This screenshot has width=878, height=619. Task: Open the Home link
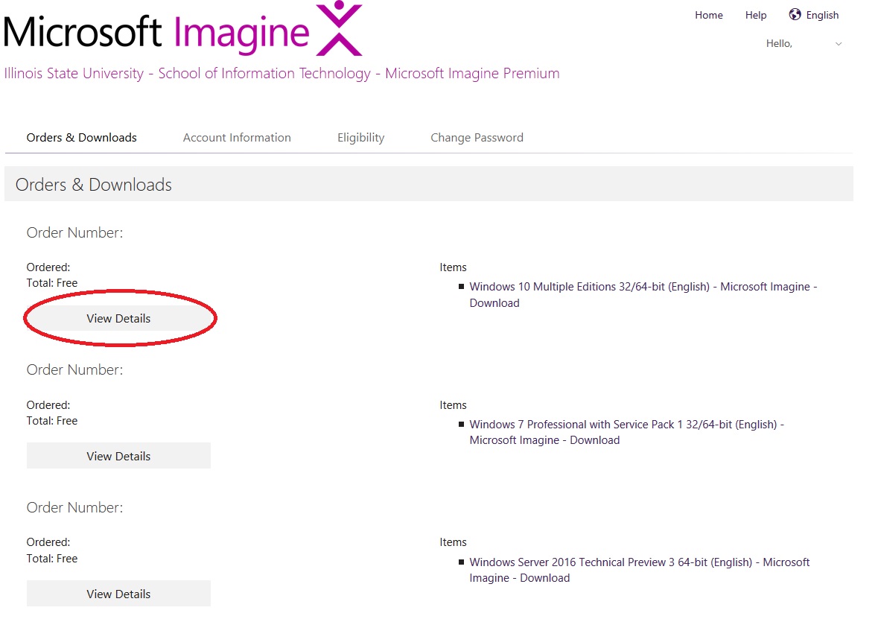[x=708, y=15]
